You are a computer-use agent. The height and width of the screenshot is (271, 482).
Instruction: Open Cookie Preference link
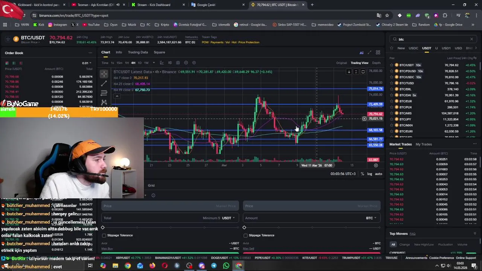coord(441,258)
